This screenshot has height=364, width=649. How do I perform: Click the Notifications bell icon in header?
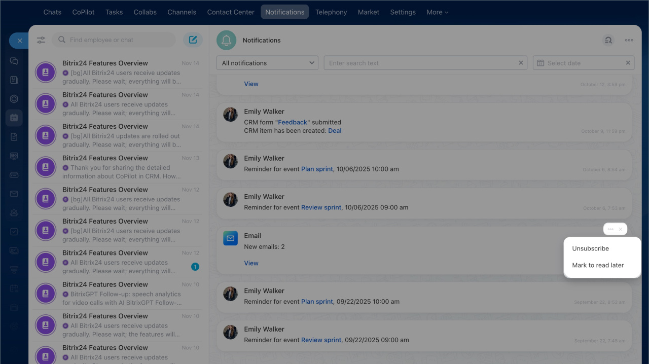[226, 41]
